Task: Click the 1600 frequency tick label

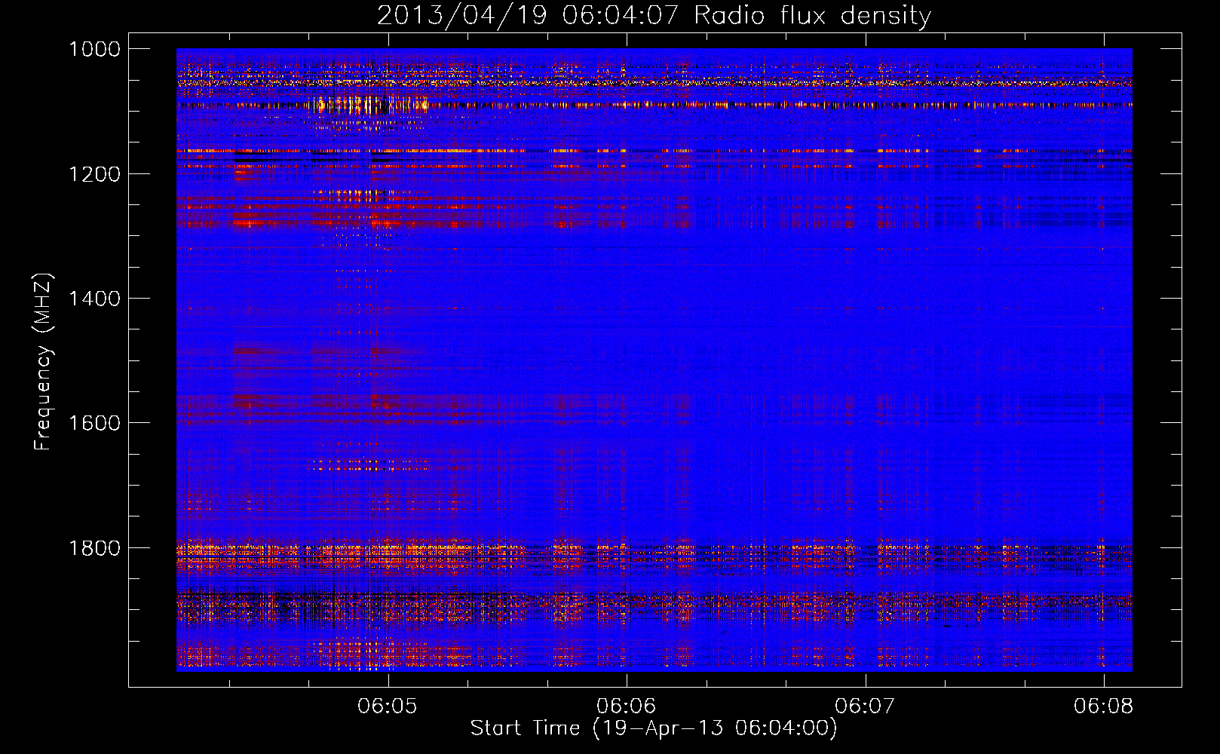Action: (94, 423)
